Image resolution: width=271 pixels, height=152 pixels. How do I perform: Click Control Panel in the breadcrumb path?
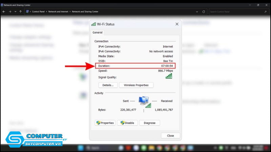pos(39,11)
